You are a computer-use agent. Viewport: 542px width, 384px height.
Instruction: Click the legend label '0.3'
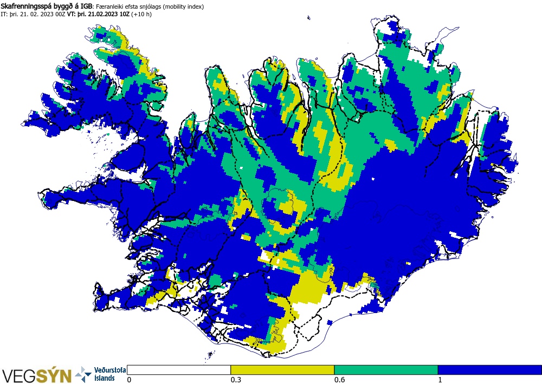click(x=236, y=380)
